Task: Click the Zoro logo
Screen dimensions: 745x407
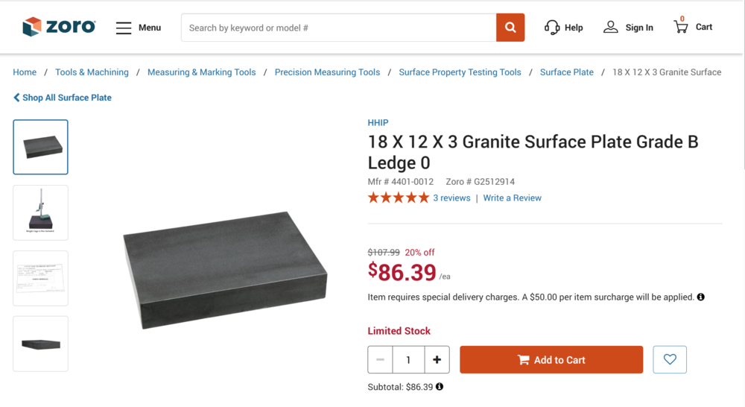Action: [x=59, y=27]
